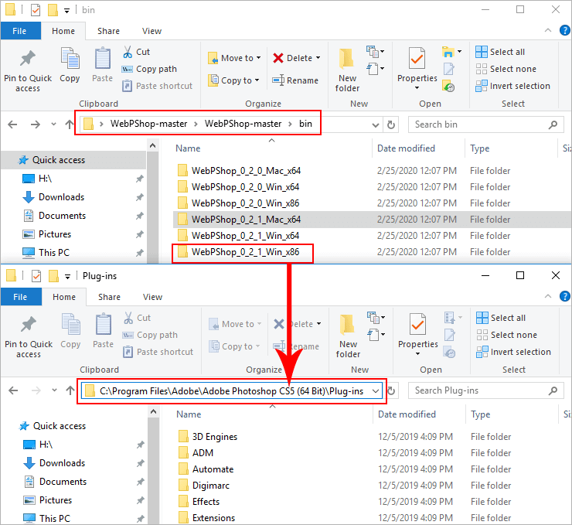572x525 pixels.
Task: Switch to View tab in bin window
Action: 152,31
